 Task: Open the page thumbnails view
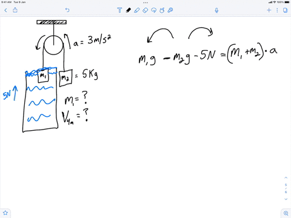(x=285, y=10)
